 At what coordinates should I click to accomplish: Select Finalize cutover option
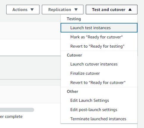point(99,73)
